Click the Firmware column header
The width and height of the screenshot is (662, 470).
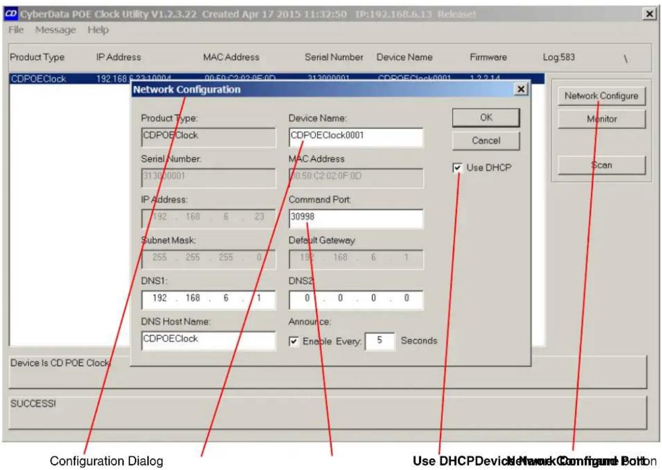point(488,57)
